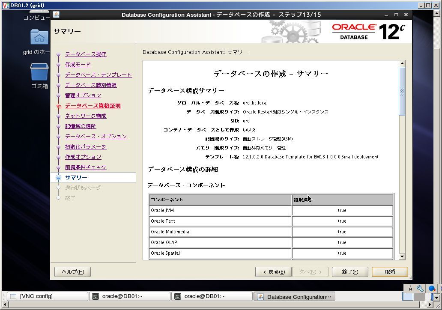Click the Java icon in DBCA title bar
The image size is (442, 310).
pos(56,15)
